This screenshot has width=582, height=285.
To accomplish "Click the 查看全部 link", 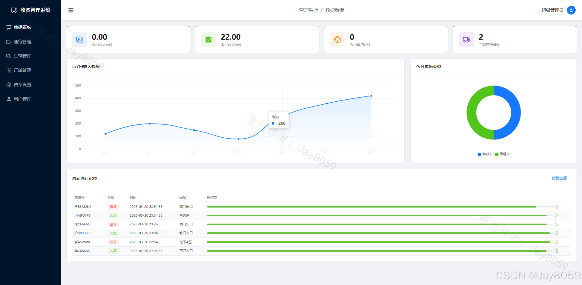I will tap(559, 178).
